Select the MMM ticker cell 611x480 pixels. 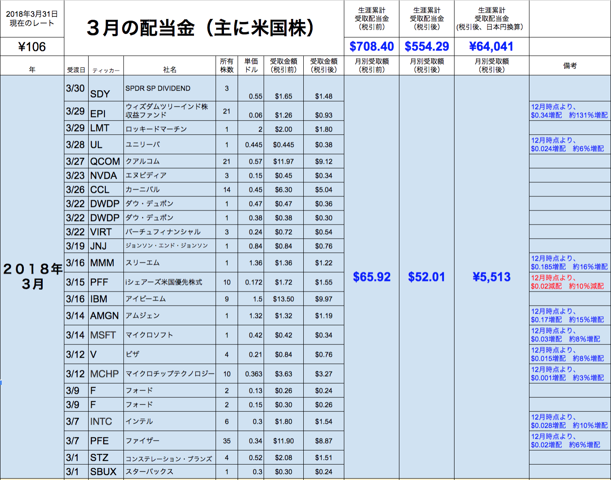(x=106, y=263)
